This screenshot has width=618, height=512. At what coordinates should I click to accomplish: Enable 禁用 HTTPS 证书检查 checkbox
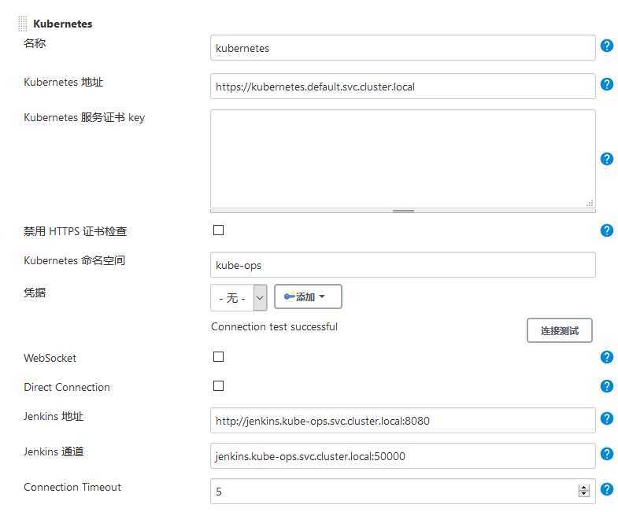(x=218, y=230)
